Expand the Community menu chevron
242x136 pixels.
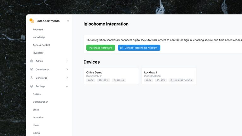[67, 69]
